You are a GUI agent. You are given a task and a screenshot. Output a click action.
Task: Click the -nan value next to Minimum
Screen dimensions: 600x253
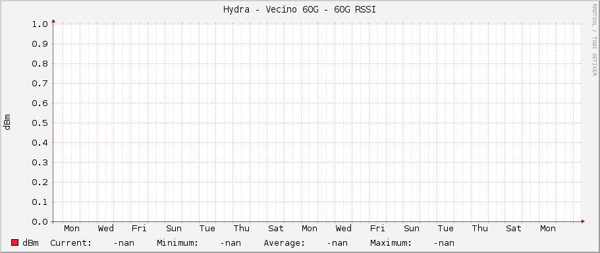[231, 243]
